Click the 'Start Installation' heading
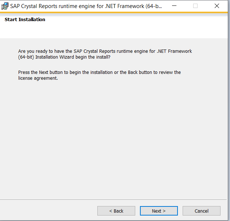Viewport: 230px width, 221px height. click(25, 20)
